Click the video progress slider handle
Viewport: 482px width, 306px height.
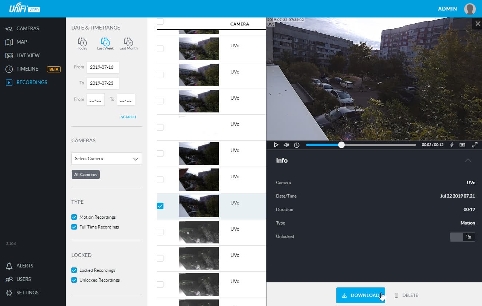pyautogui.click(x=341, y=145)
